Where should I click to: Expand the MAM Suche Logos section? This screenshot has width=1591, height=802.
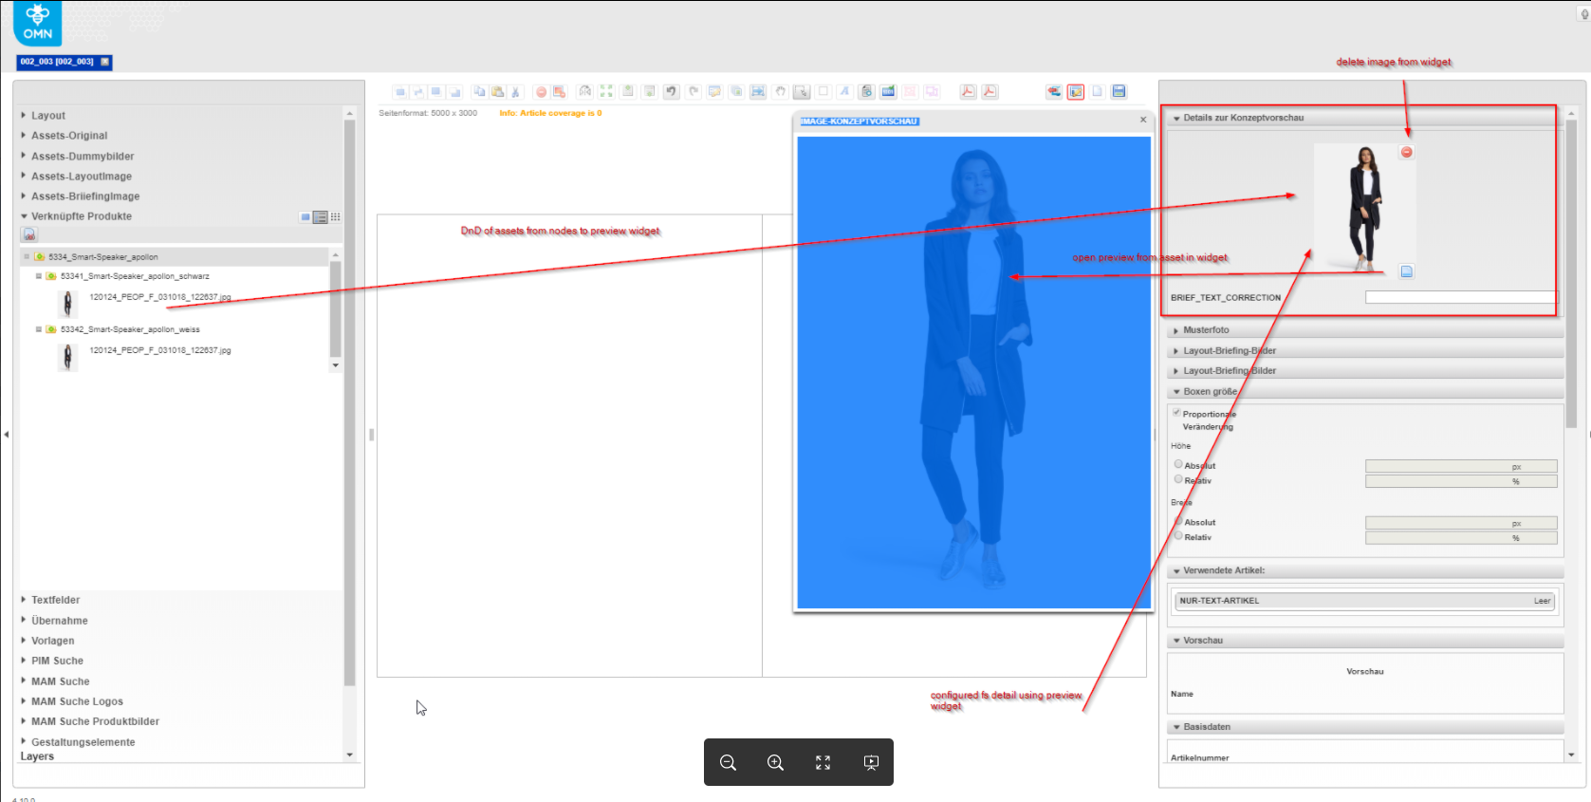[x=77, y=701]
